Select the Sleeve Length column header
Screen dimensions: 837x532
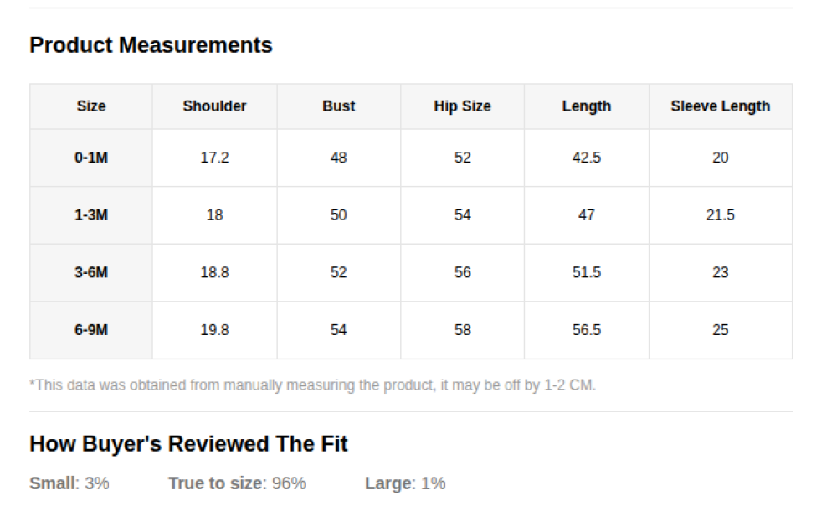(720, 106)
